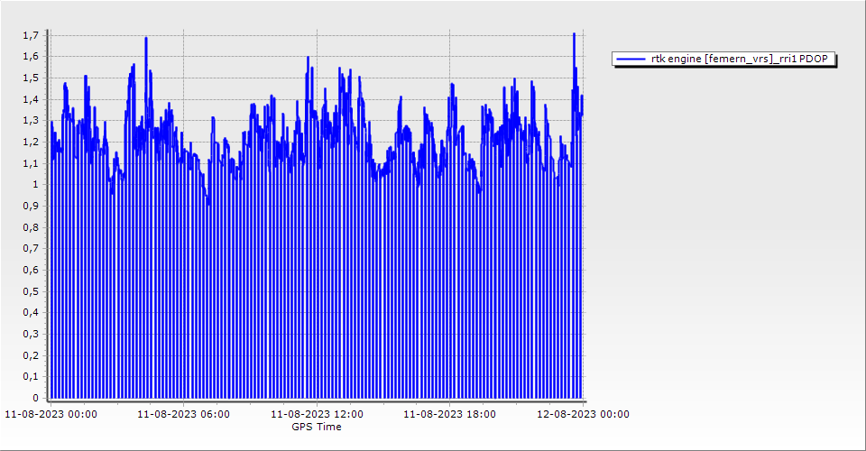This screenshot has height=451, width=866.
Task: Click the highest PDOP peak near 12-08-2023
Action: tap(574, 34)
